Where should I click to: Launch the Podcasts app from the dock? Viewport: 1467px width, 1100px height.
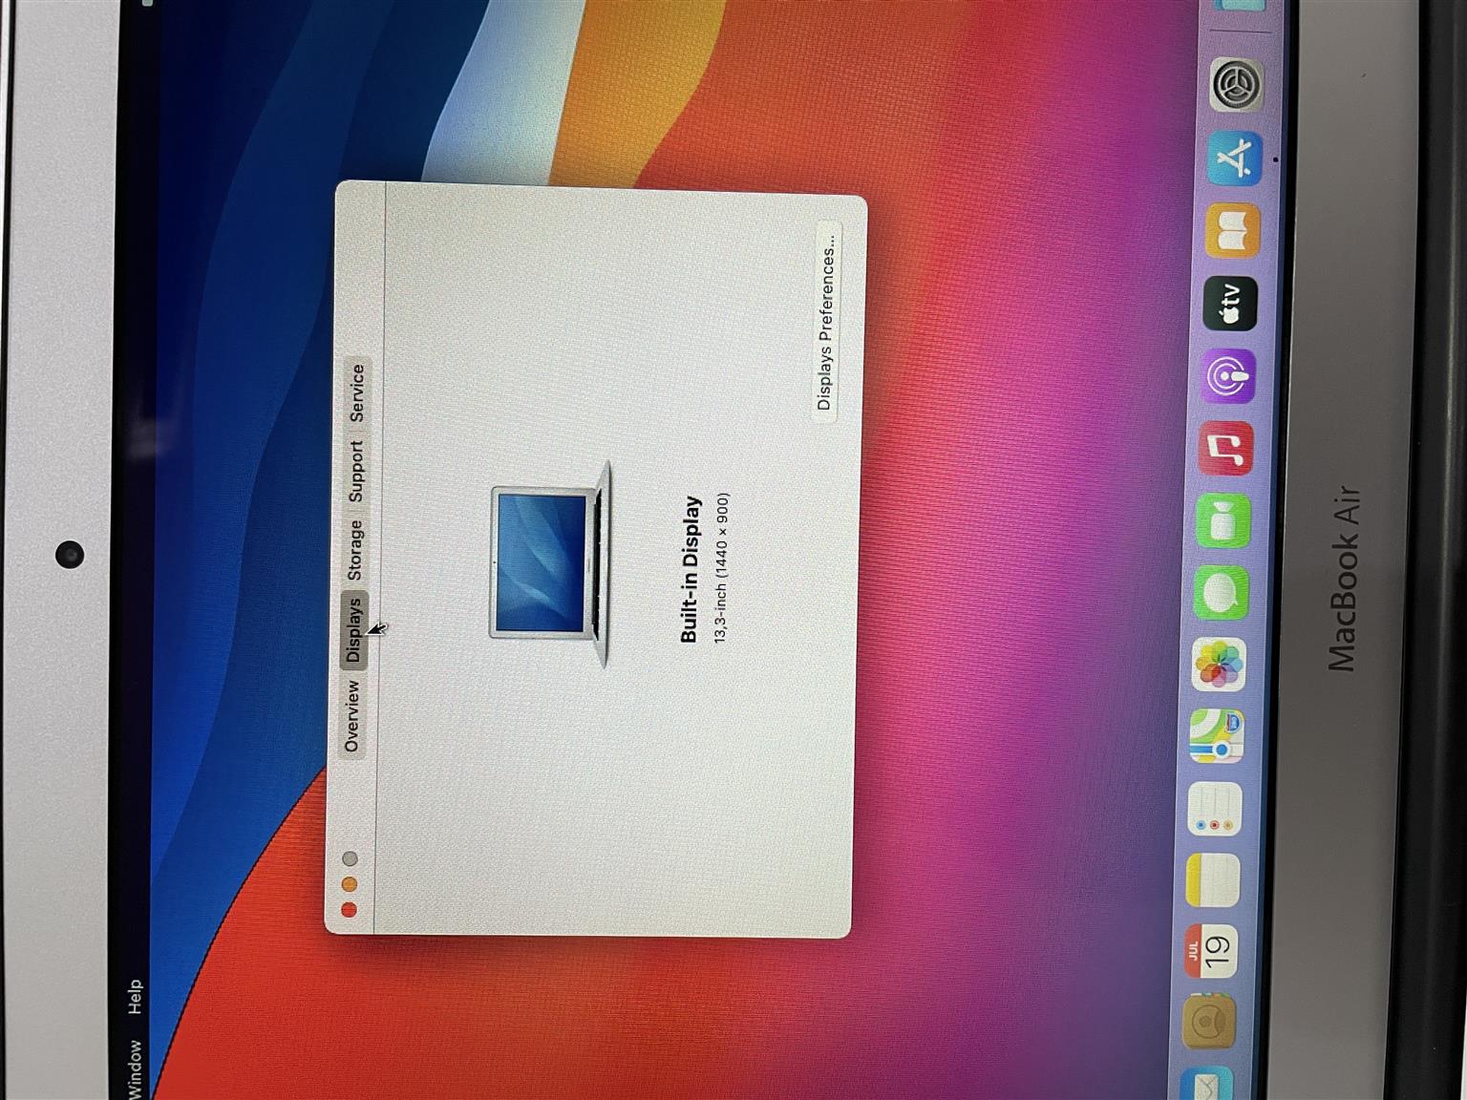pyautogui.click(x=1228, y=376)
